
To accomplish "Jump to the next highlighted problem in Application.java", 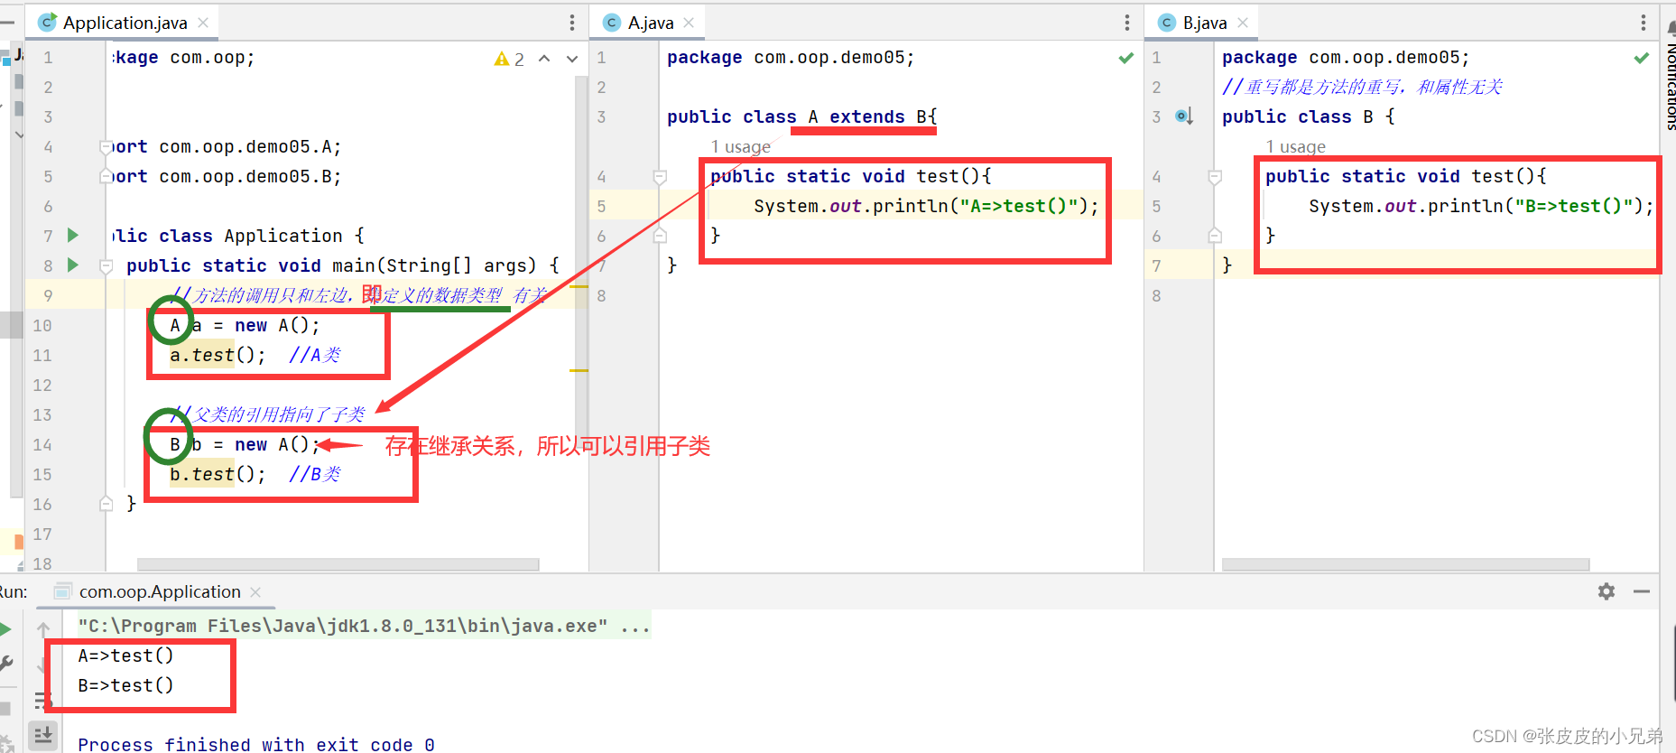I will pos(572,59).
